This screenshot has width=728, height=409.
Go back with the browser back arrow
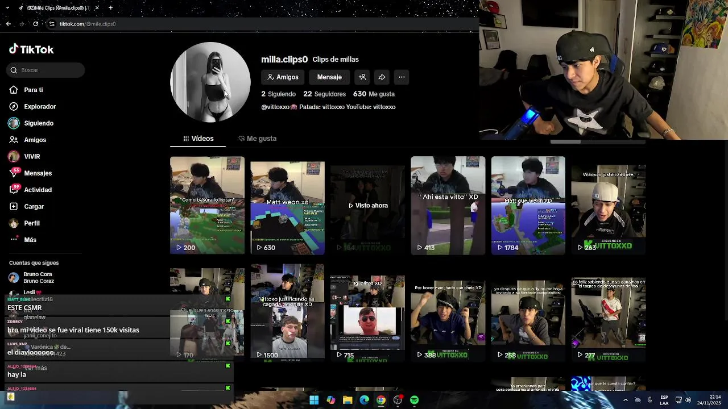coord(8,24)
